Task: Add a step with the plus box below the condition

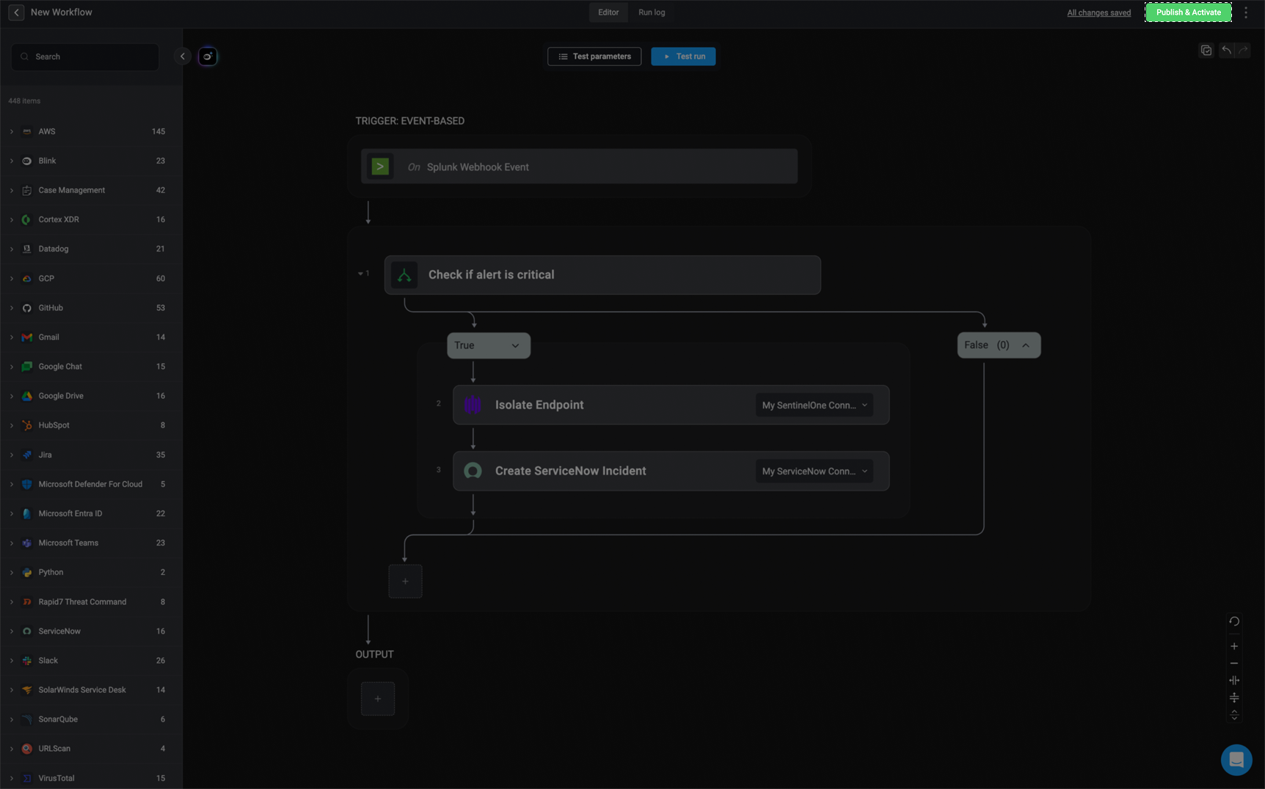Action: (405, 581)
